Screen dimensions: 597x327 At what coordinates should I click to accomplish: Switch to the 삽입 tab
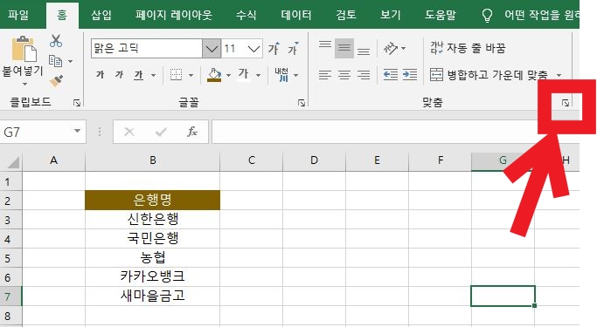pyautogui.click(x=101, y=15)
